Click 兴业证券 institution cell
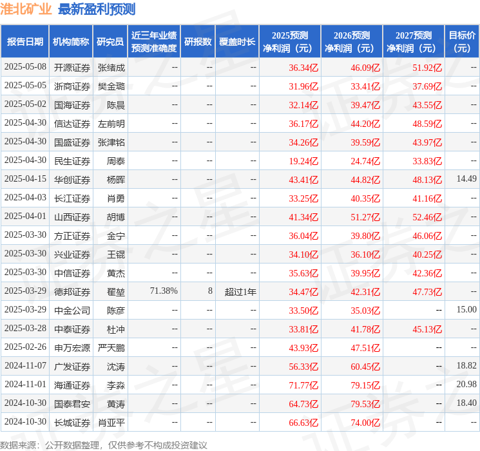Viewport: 480px width, 451px height. [72, 254]
